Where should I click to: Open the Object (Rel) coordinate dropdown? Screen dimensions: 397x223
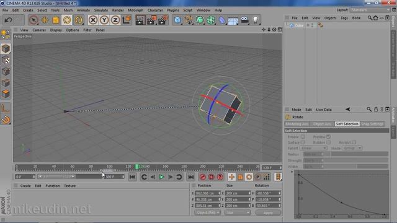click(x=207, y=212)
